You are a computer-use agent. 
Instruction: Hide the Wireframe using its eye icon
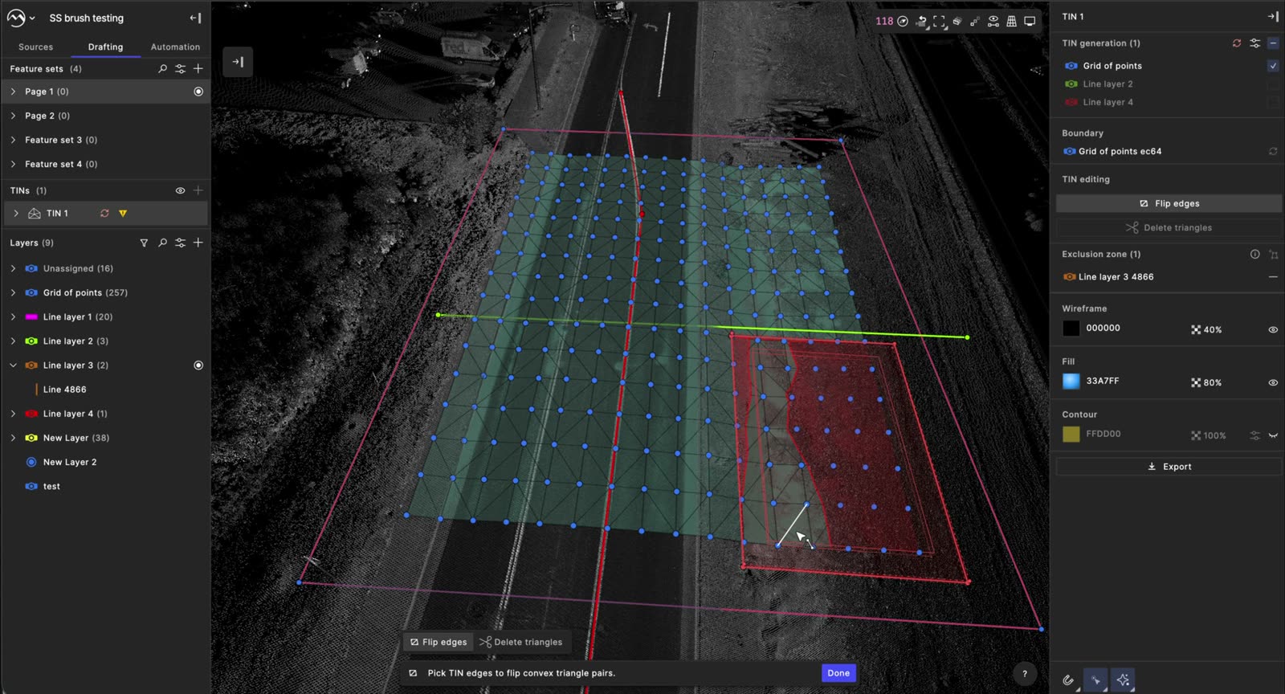[x=1273, y=330]
